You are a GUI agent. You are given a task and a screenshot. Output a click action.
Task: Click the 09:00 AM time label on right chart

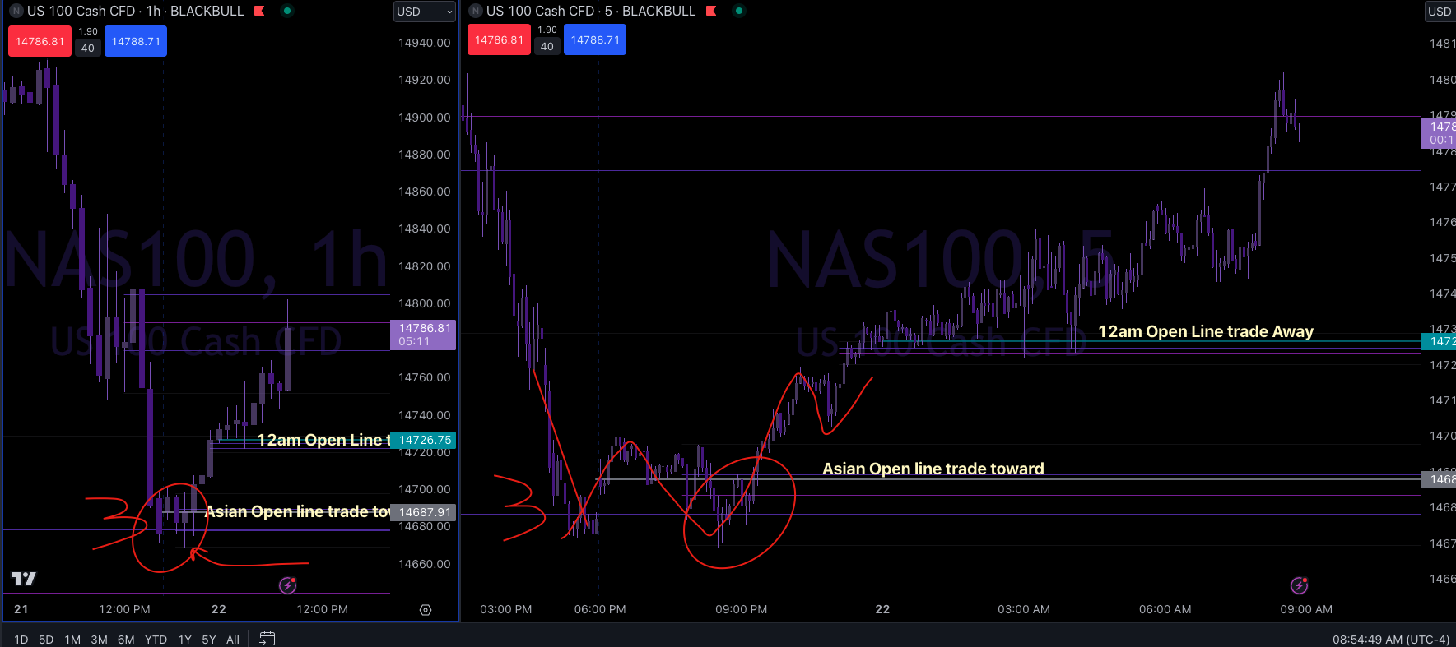[x=1306, y=609]
